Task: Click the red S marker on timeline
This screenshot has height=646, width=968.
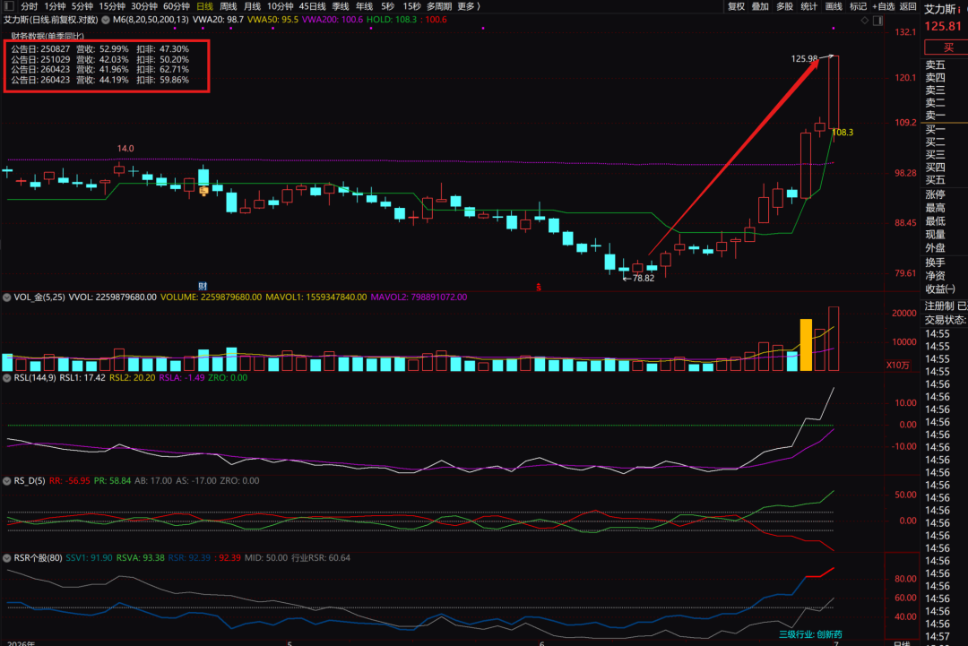Action: [539, 288]
